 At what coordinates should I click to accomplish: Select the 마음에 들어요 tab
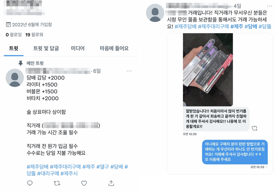point(114,48)
